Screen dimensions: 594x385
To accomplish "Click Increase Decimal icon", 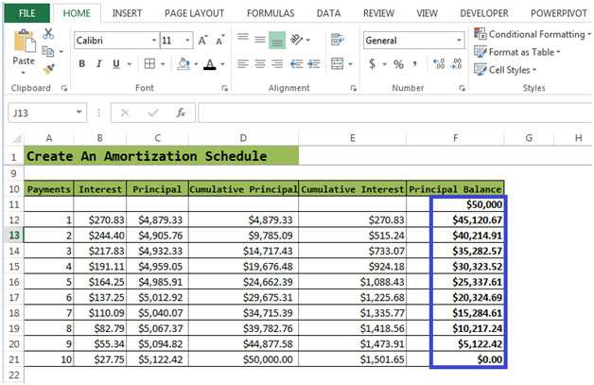I will point(439,63).
